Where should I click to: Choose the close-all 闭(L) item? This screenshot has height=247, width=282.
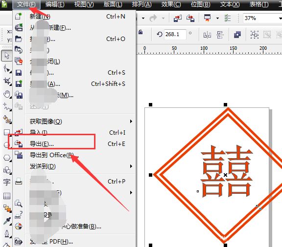coord(74,62)
